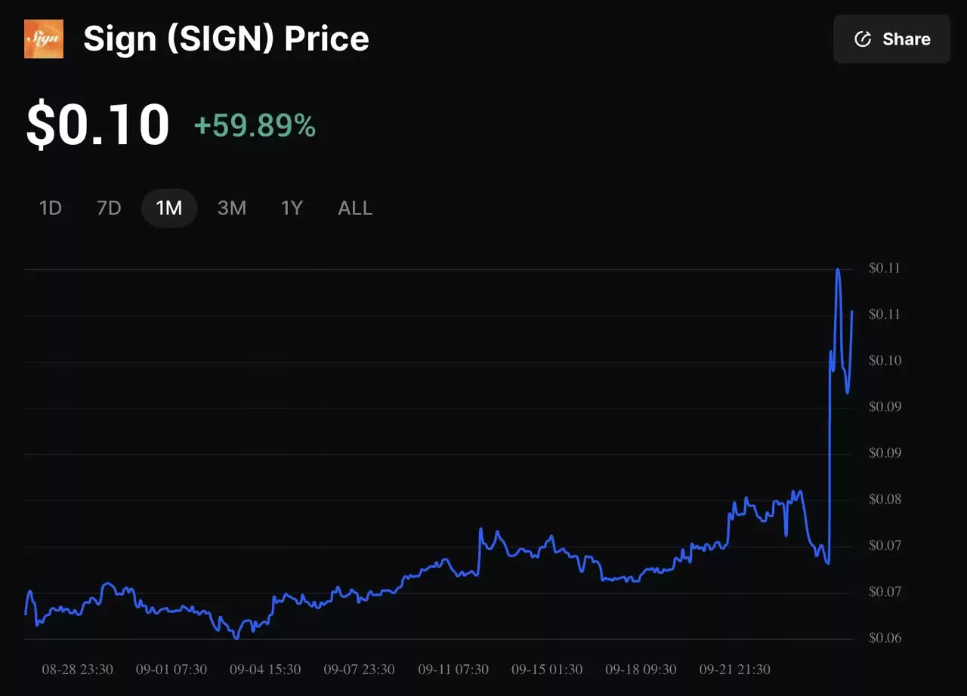Click the Sign orange logo icon

[x=44, y=38]
